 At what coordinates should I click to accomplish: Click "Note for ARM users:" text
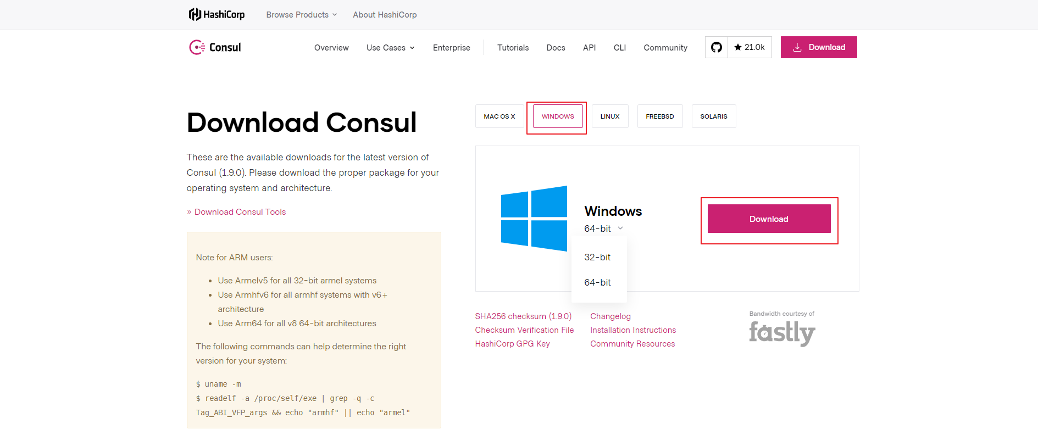pyautogui.click(x=234, y=258)
